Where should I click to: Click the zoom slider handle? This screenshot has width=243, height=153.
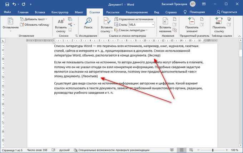213,150
